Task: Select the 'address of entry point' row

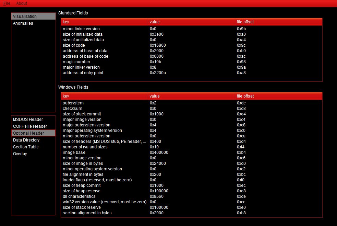Action: (x=192, y=73)
